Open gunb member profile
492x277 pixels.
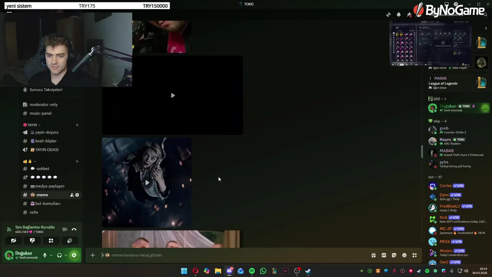pos(458,130)
